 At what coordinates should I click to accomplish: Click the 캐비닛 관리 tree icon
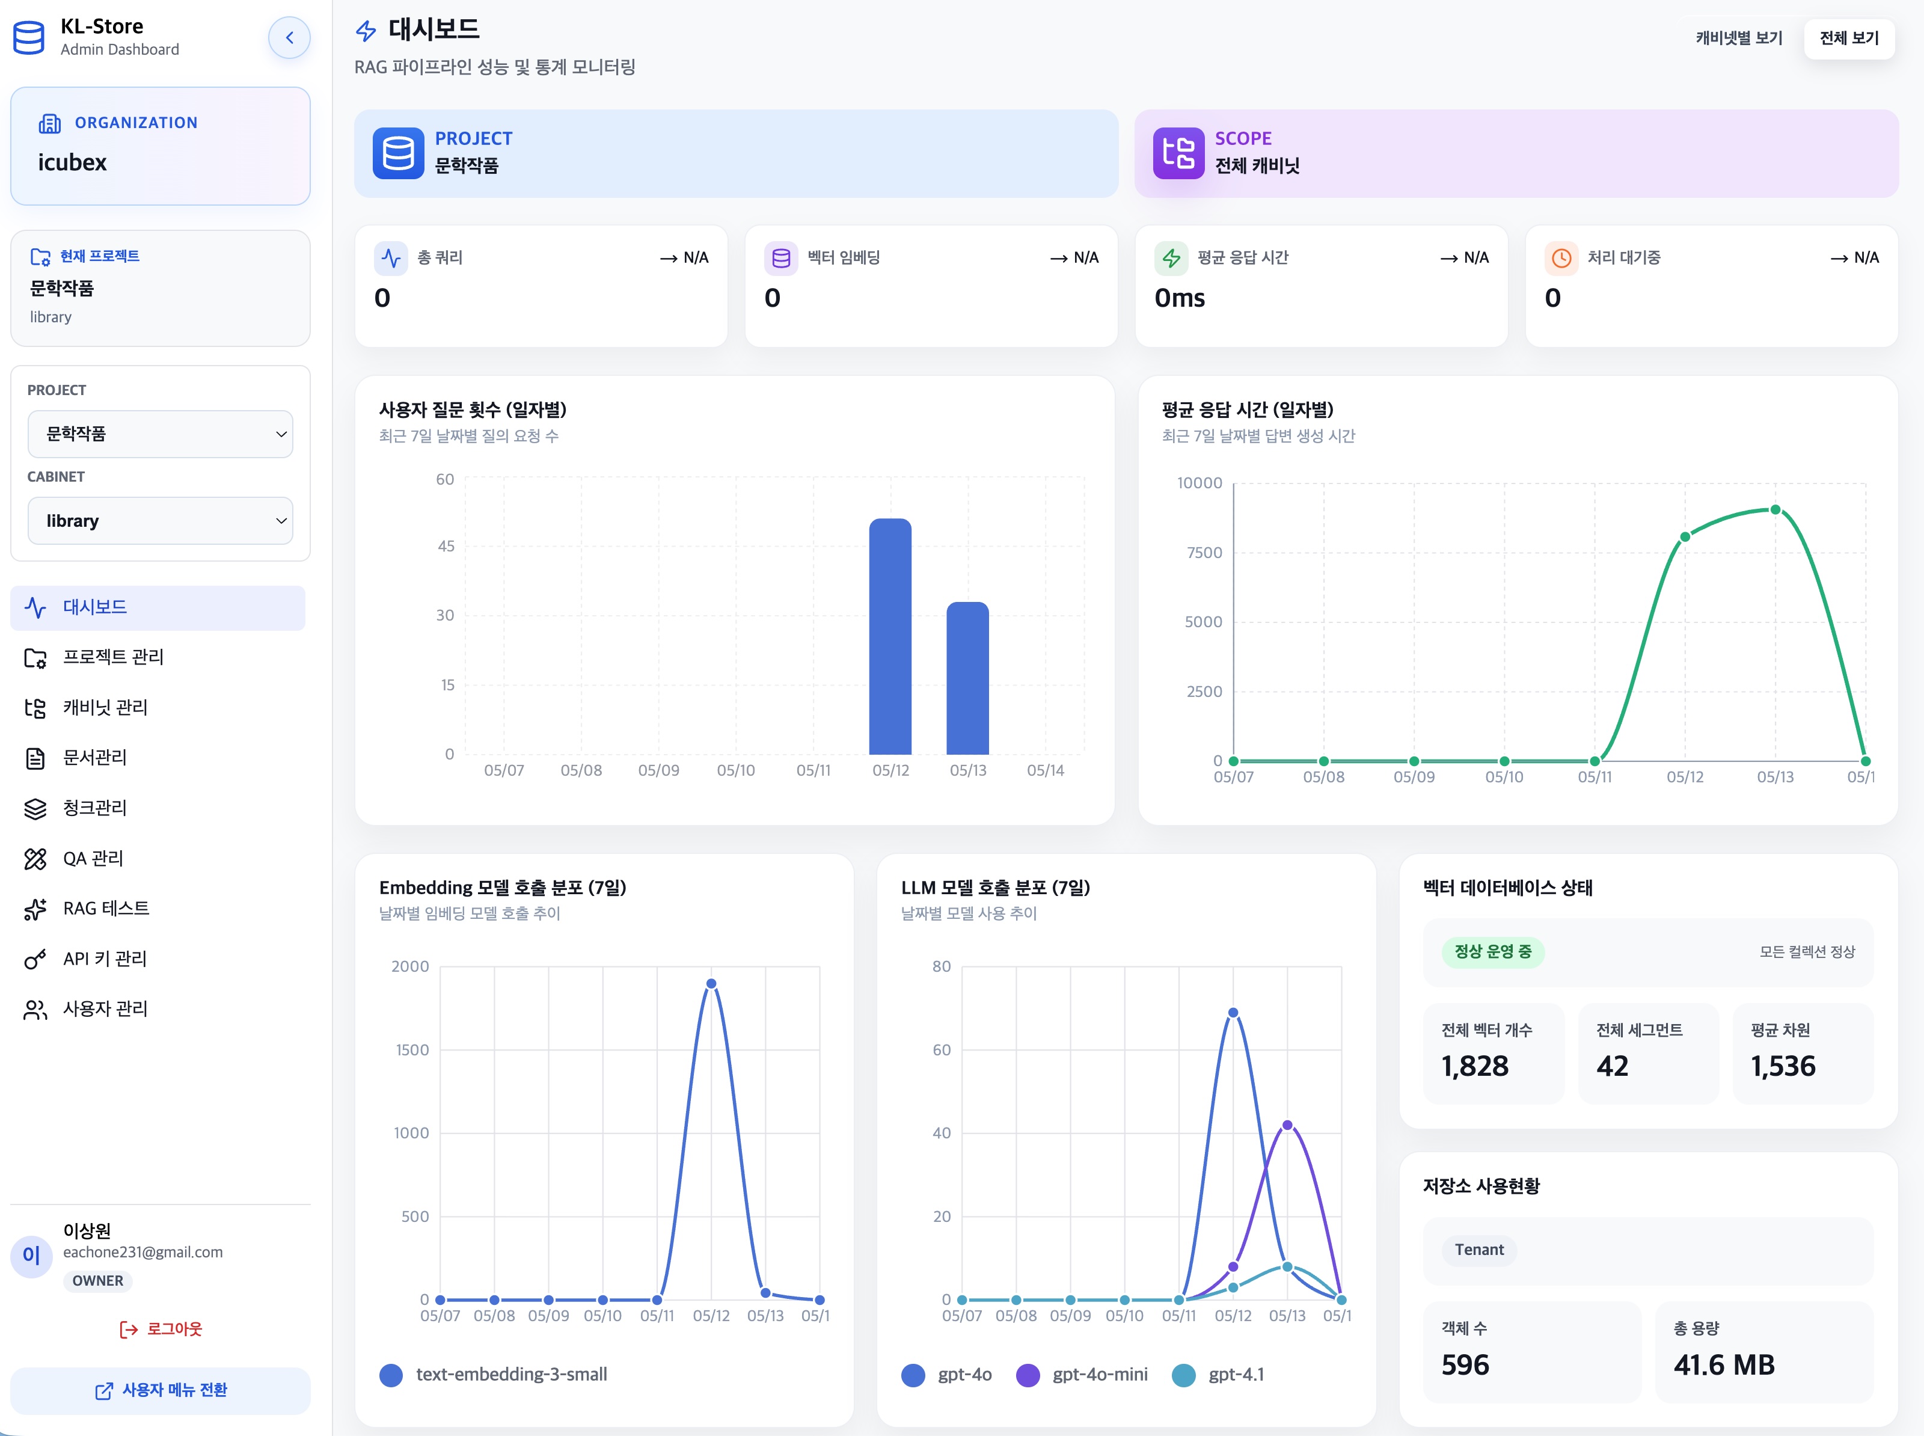35,708
